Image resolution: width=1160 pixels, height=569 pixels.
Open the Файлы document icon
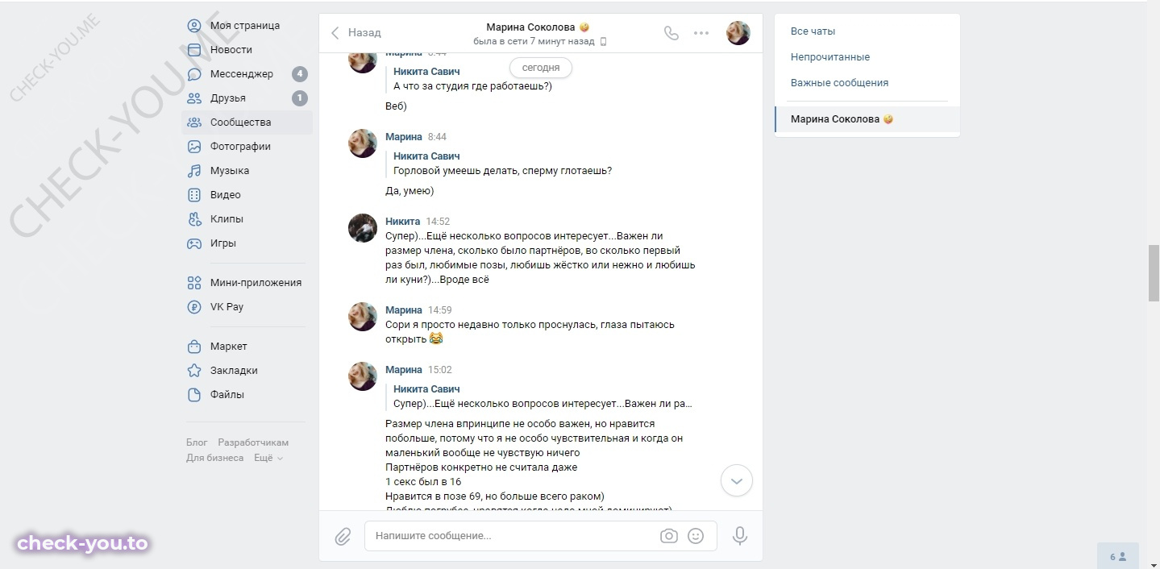(x=194, y=395)
